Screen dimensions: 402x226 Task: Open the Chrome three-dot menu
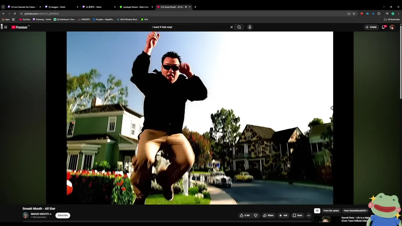tap(399, 13)
